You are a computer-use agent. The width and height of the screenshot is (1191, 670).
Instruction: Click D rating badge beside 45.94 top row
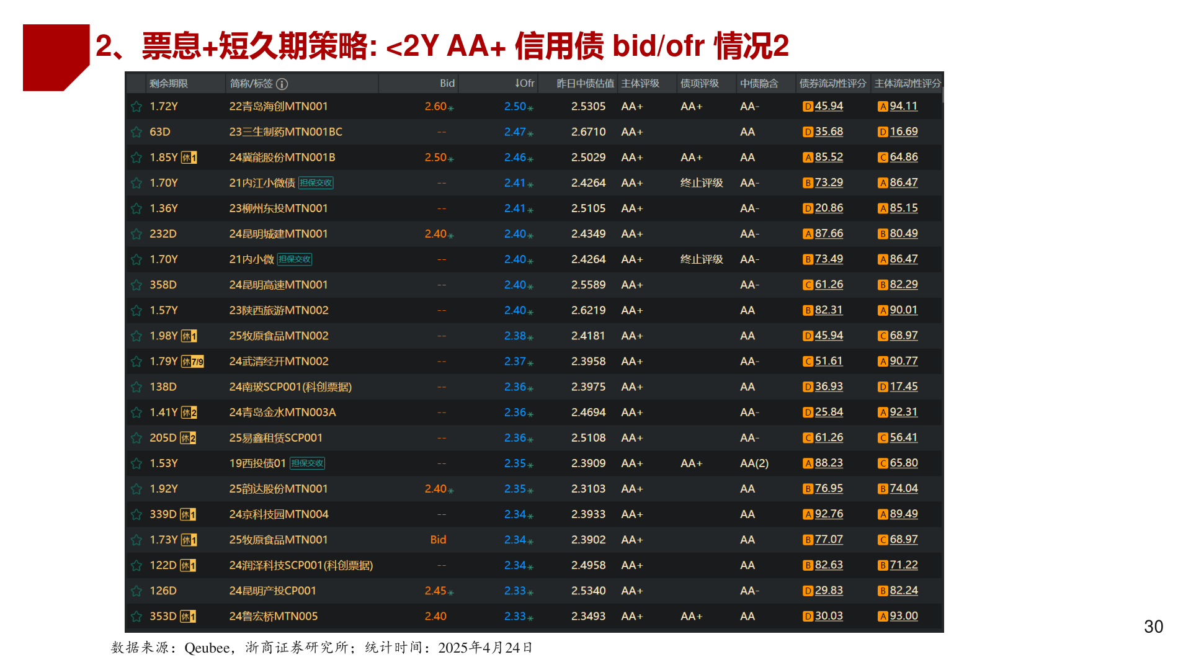pos(808,107)
